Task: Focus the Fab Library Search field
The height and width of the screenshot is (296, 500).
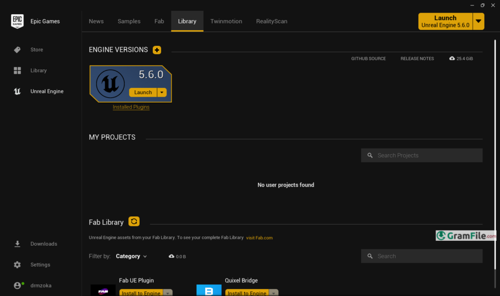Action: point(421,256)
